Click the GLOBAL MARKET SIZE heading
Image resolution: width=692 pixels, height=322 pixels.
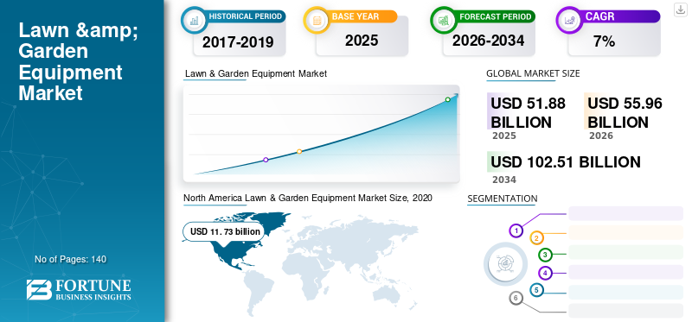click(533, 73)
